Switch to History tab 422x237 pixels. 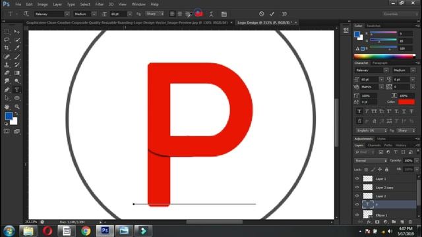401,145
